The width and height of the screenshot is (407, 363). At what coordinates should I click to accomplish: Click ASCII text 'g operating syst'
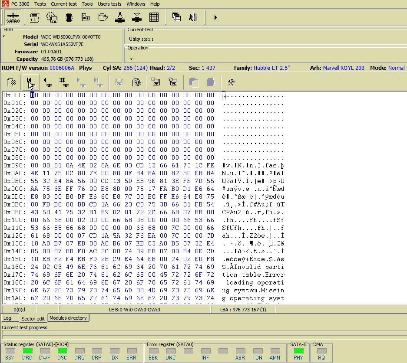point(253,298)
